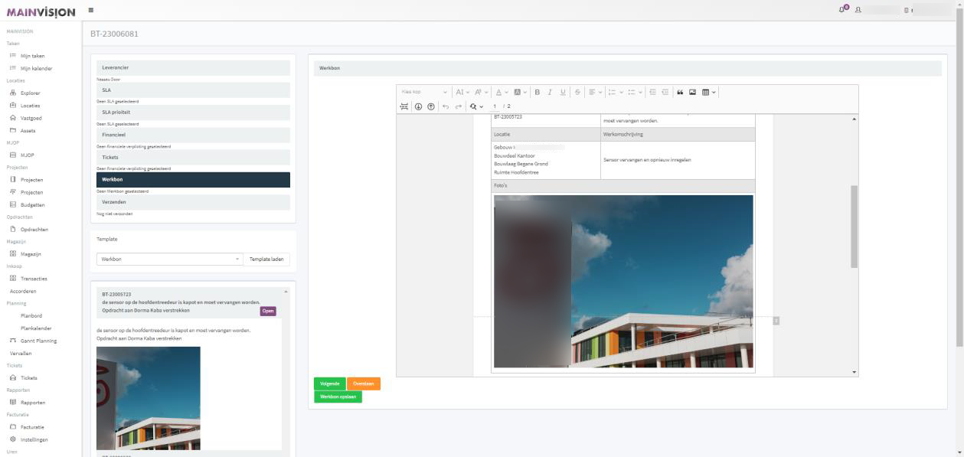This screenshot has width=964, height=457.
Task: Click the Template laden button
Action: [266, 259]
